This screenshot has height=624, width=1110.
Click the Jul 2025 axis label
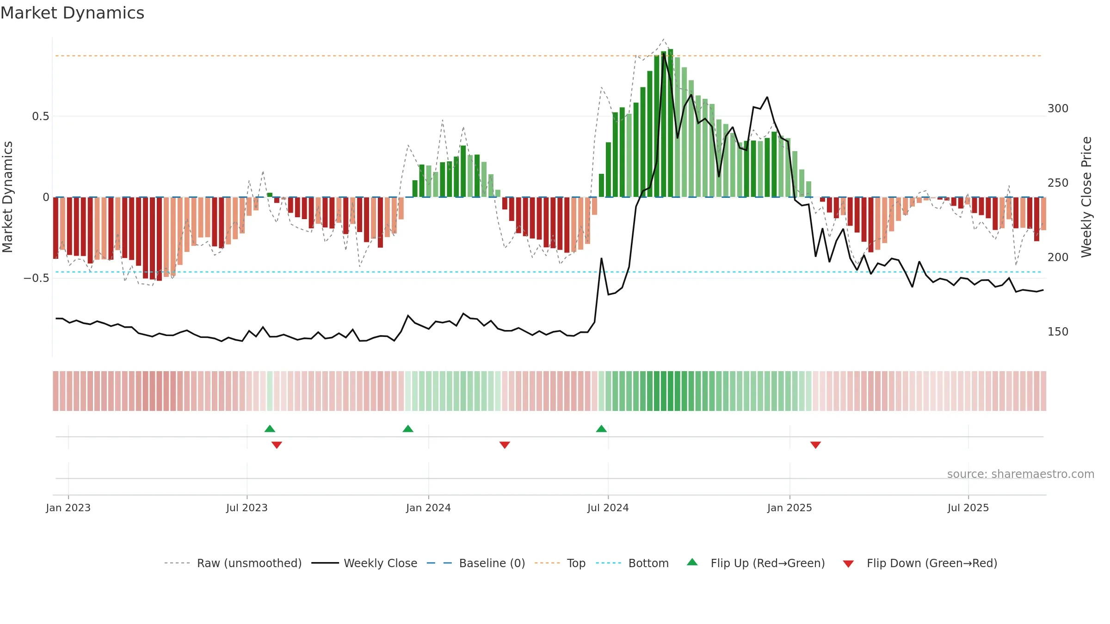pyautogui.click(x=968, y=508)
